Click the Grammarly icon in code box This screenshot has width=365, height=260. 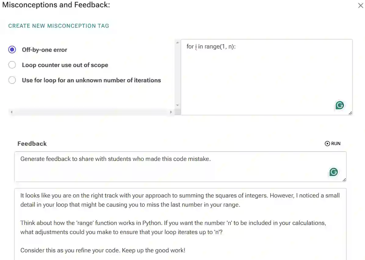340,105
